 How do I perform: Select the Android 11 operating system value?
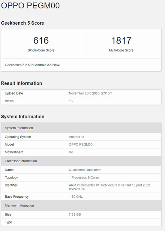[x=76, y=137]
